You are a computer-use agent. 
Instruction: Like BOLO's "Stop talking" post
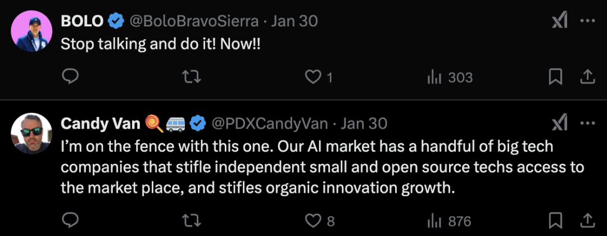click(x=312, y=77)
